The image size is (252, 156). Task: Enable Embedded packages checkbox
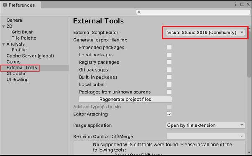coord(169,47)
